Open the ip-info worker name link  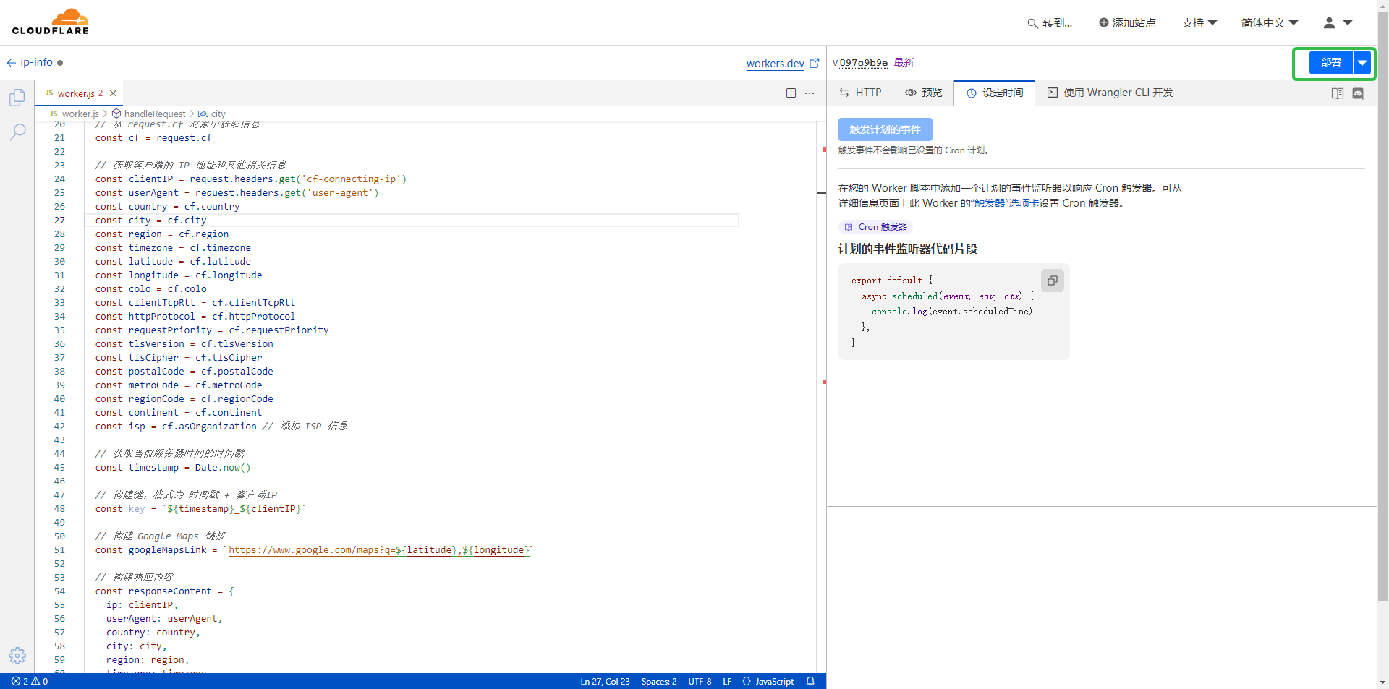pyautogui.click(x=36, y=62)
